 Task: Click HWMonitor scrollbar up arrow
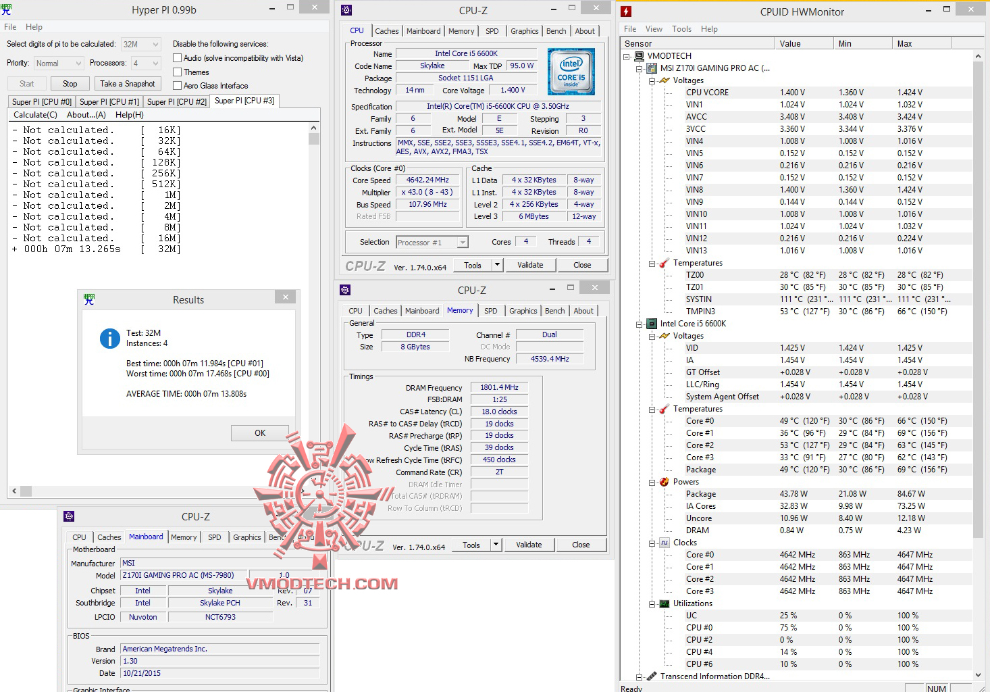pyautogui.click(x=978, y=56)
